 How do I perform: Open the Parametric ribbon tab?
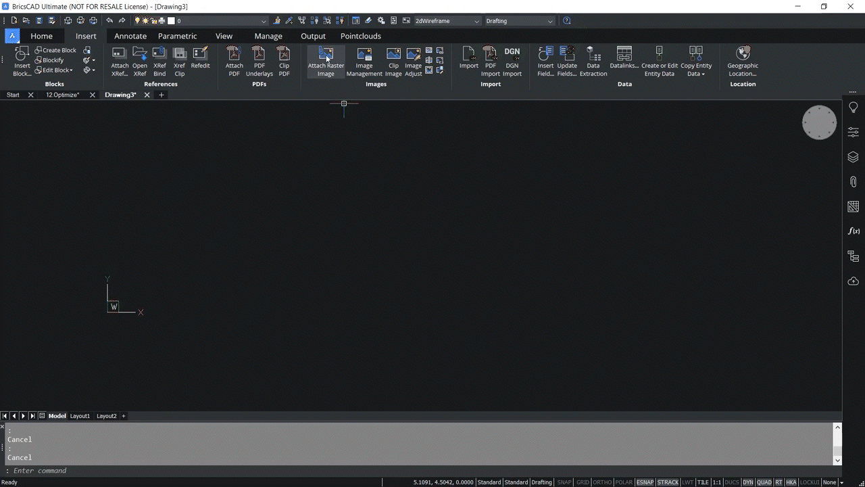pos(178,36)
